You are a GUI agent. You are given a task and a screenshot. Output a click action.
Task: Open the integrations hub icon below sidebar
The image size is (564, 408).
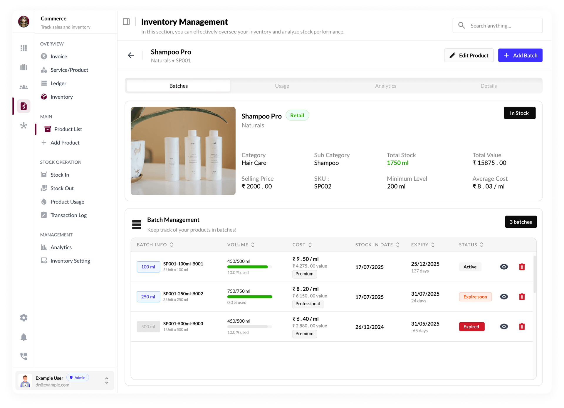coord(23,126)
